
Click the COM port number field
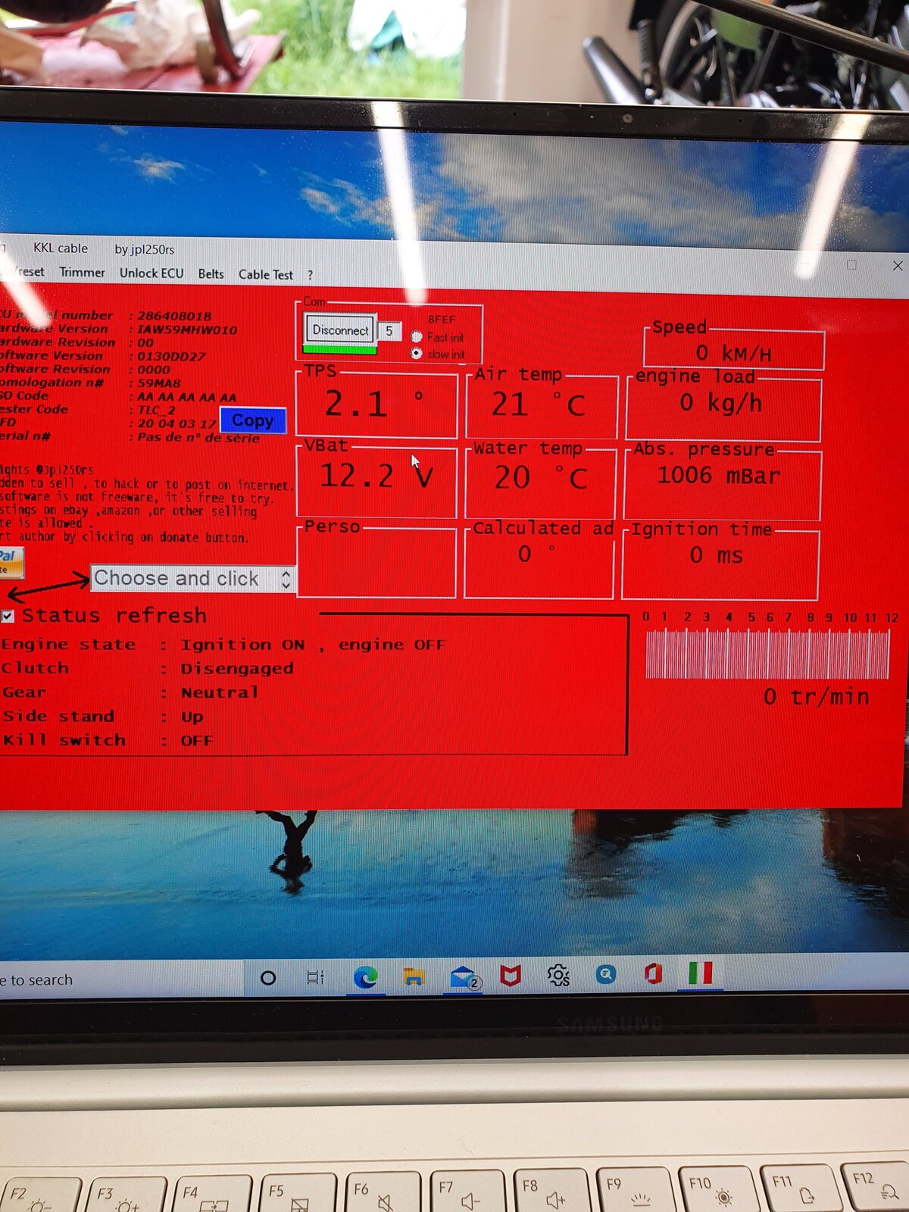(389, 331)
